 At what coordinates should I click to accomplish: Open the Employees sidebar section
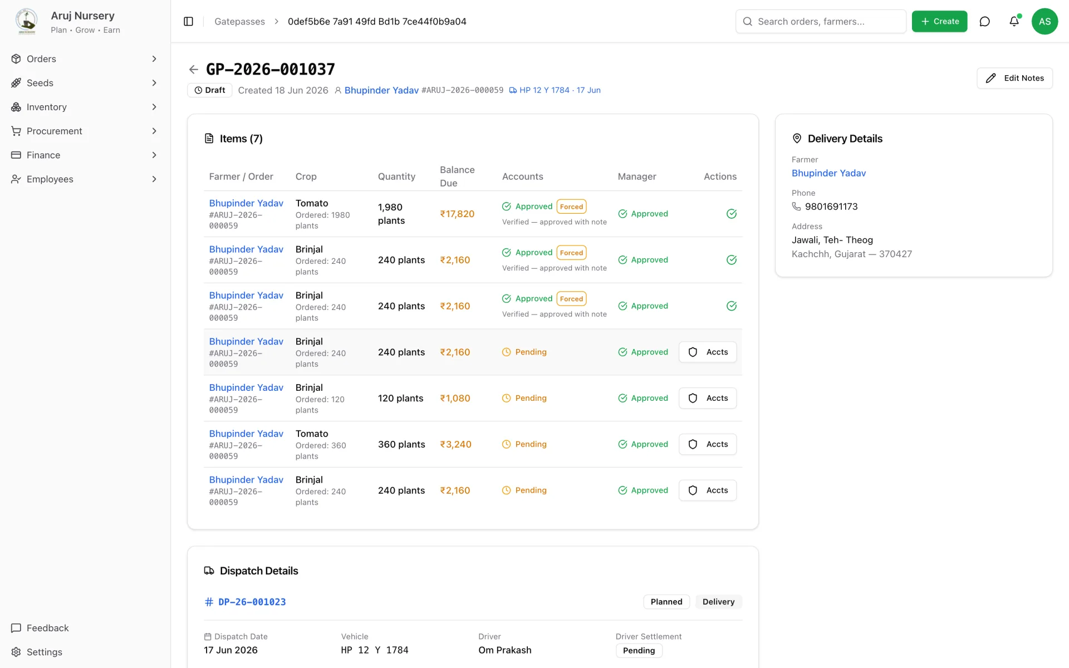click(85, 179)
